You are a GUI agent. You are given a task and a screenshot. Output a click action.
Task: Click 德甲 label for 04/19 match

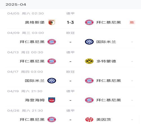70,91
